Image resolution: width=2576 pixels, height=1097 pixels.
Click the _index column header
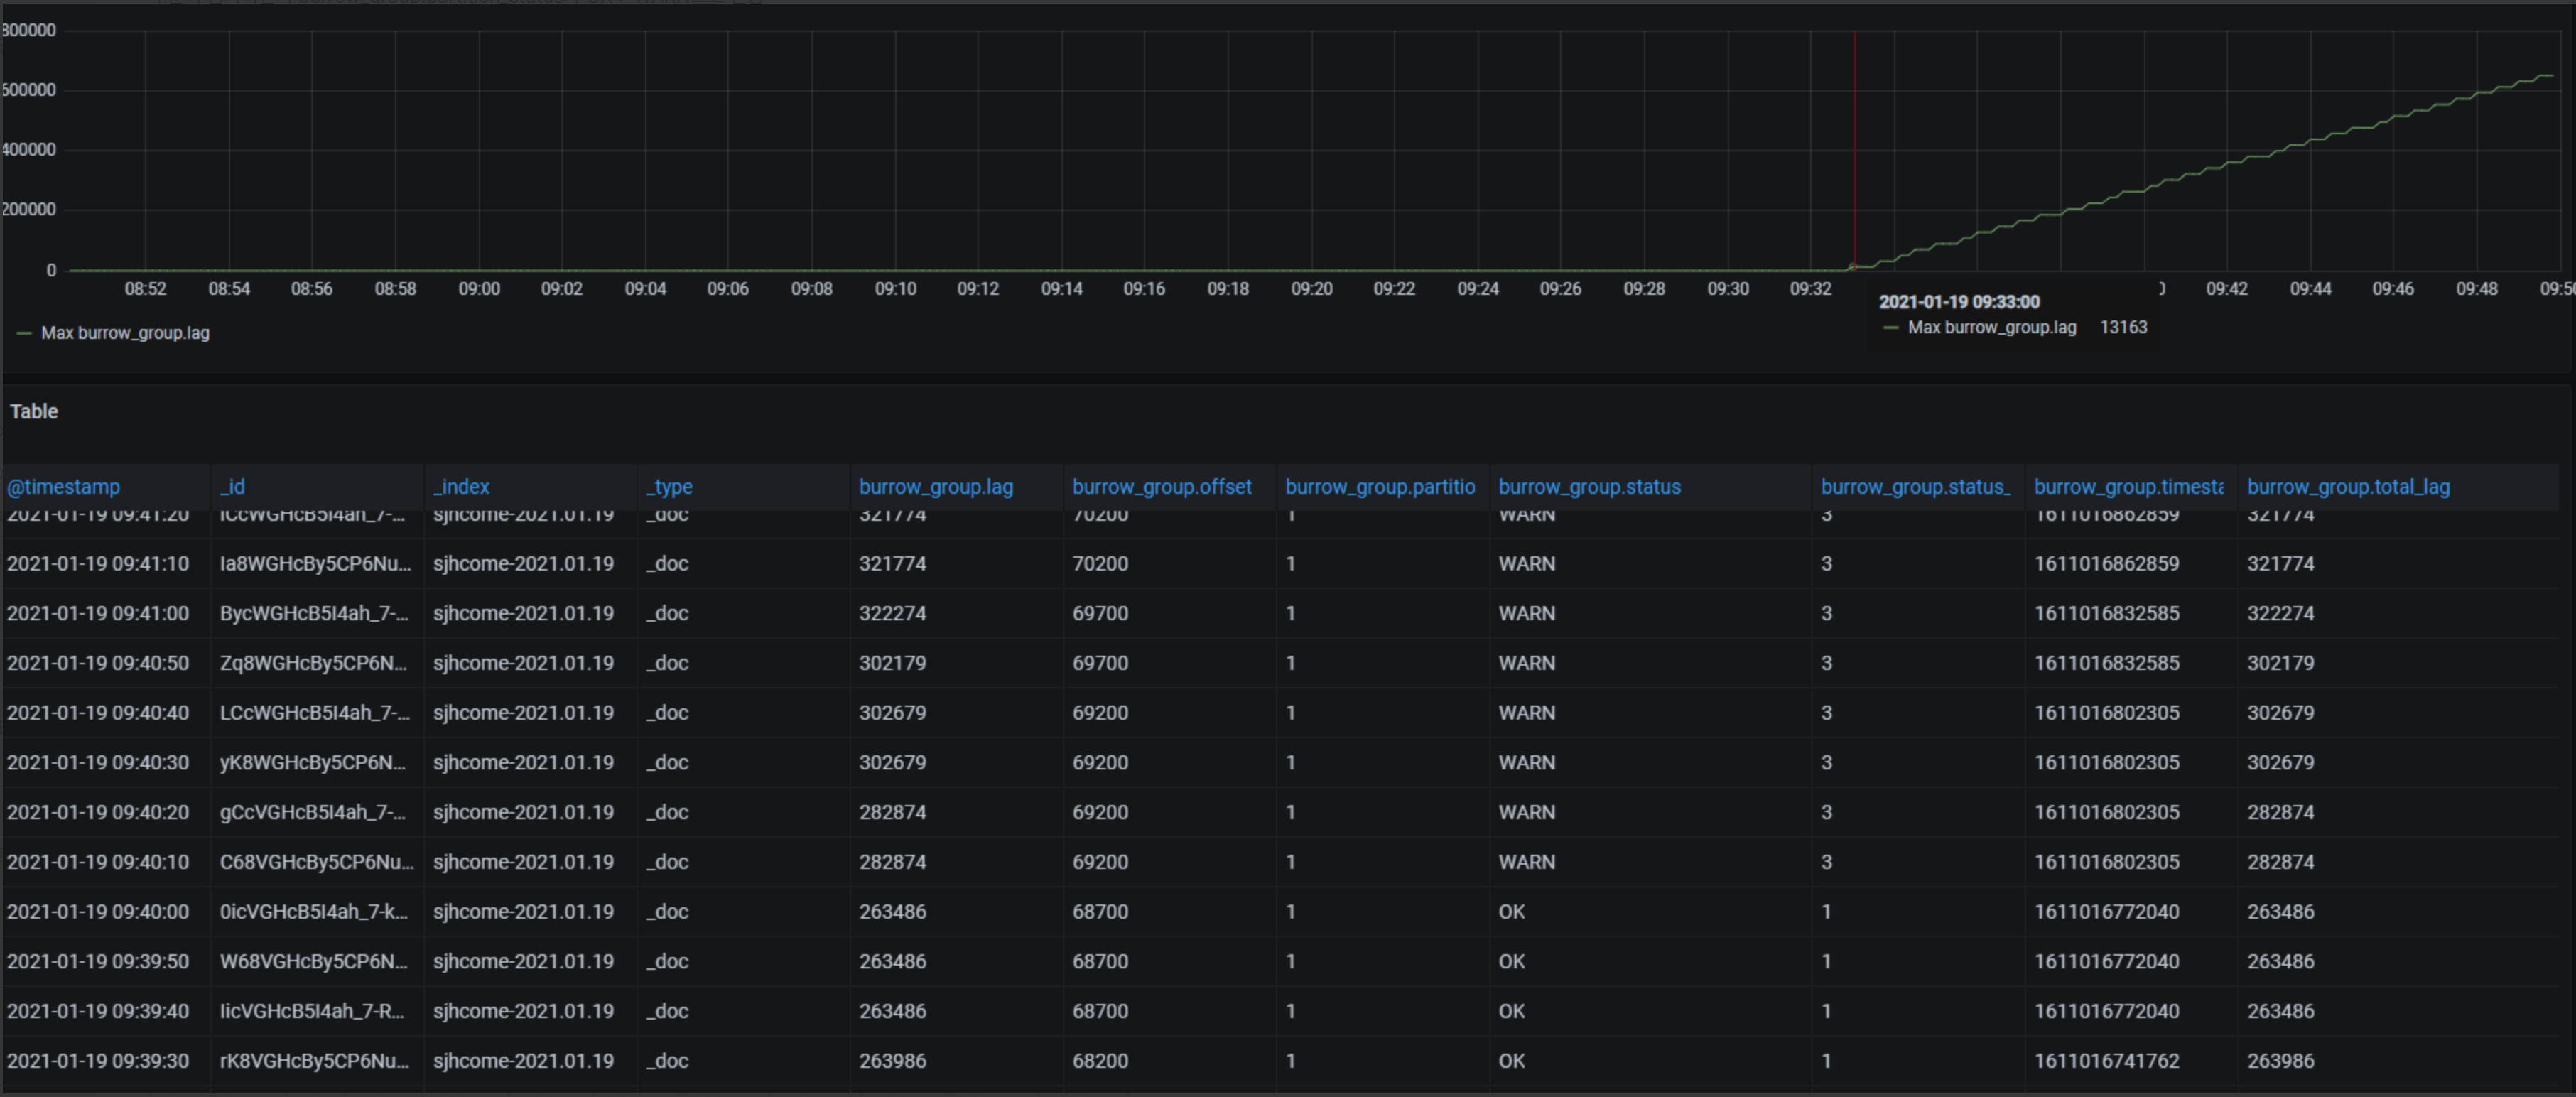pyautogui.click(x=461, y=487)
